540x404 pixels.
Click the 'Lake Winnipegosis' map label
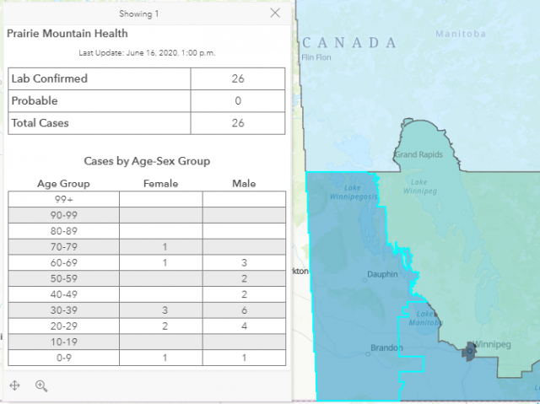tap(354, 192)
